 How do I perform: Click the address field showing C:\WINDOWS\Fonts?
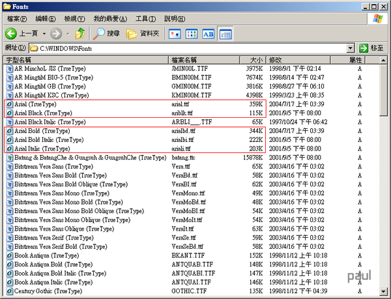[188, 48]
